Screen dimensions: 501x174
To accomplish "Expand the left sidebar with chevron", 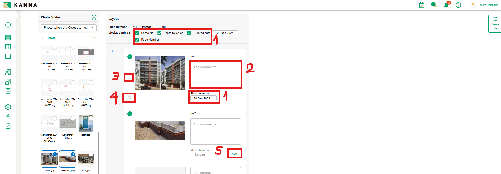I will tap(16, 16).
